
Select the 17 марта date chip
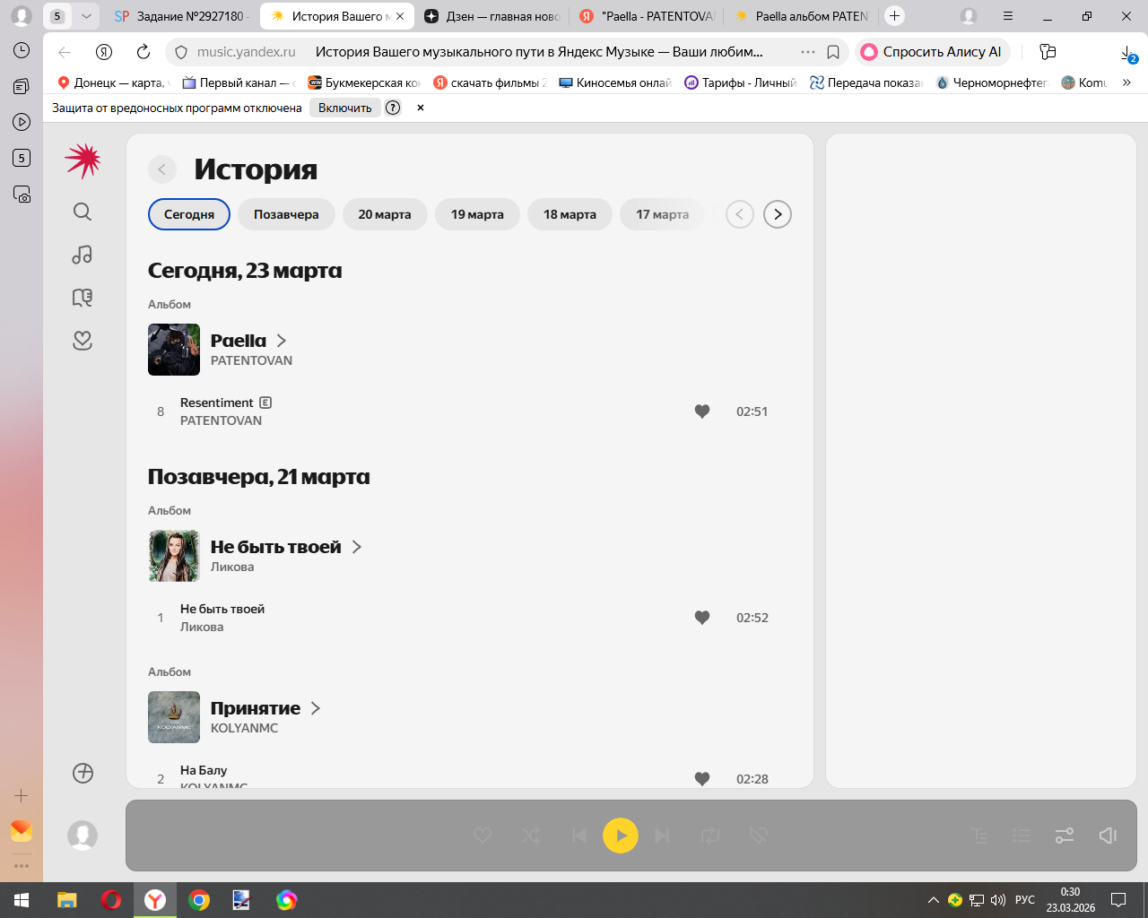pos(663,214)
